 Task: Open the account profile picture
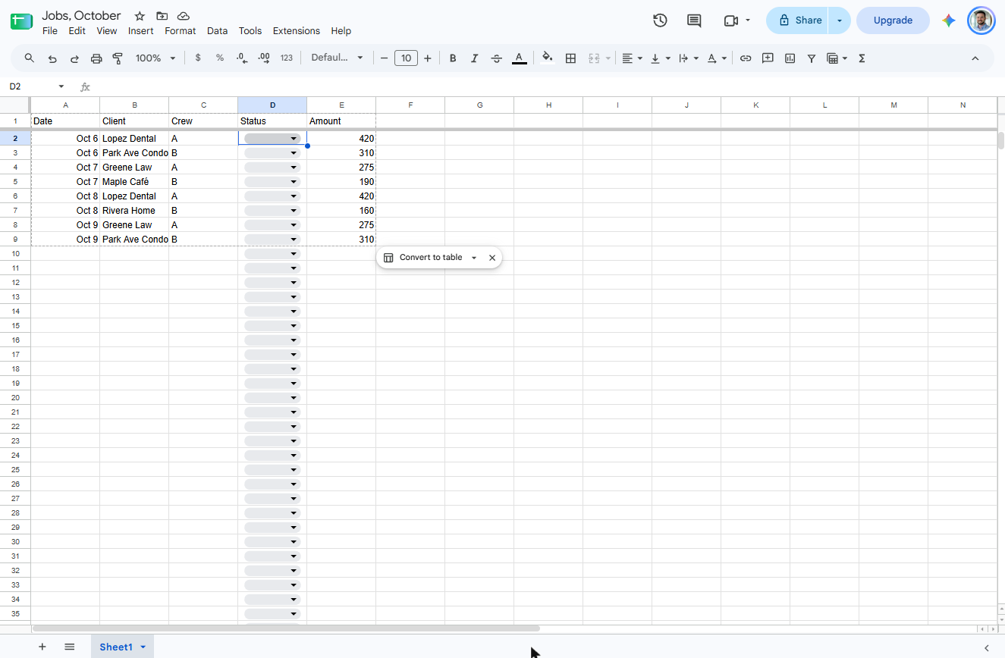981,20
